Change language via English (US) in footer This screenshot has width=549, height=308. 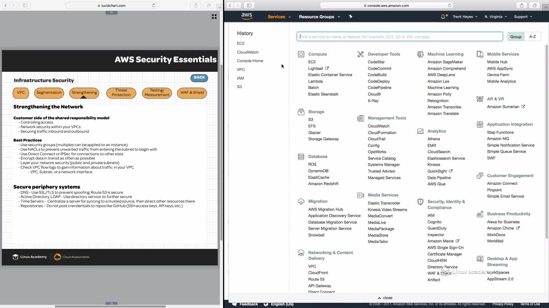point(279,304)
